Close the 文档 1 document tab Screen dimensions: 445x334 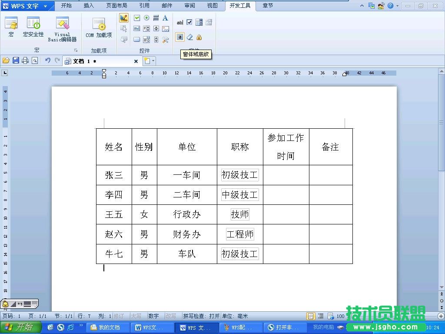tap(136, 61)
